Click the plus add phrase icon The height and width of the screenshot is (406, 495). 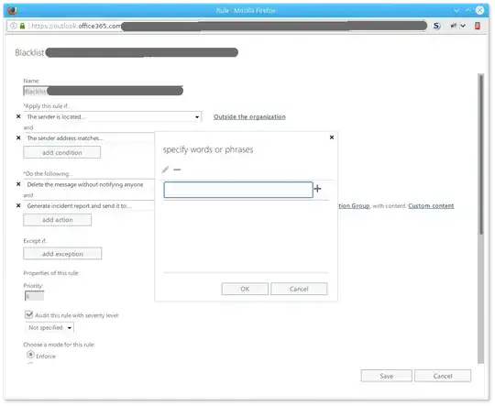coord(317,189)
